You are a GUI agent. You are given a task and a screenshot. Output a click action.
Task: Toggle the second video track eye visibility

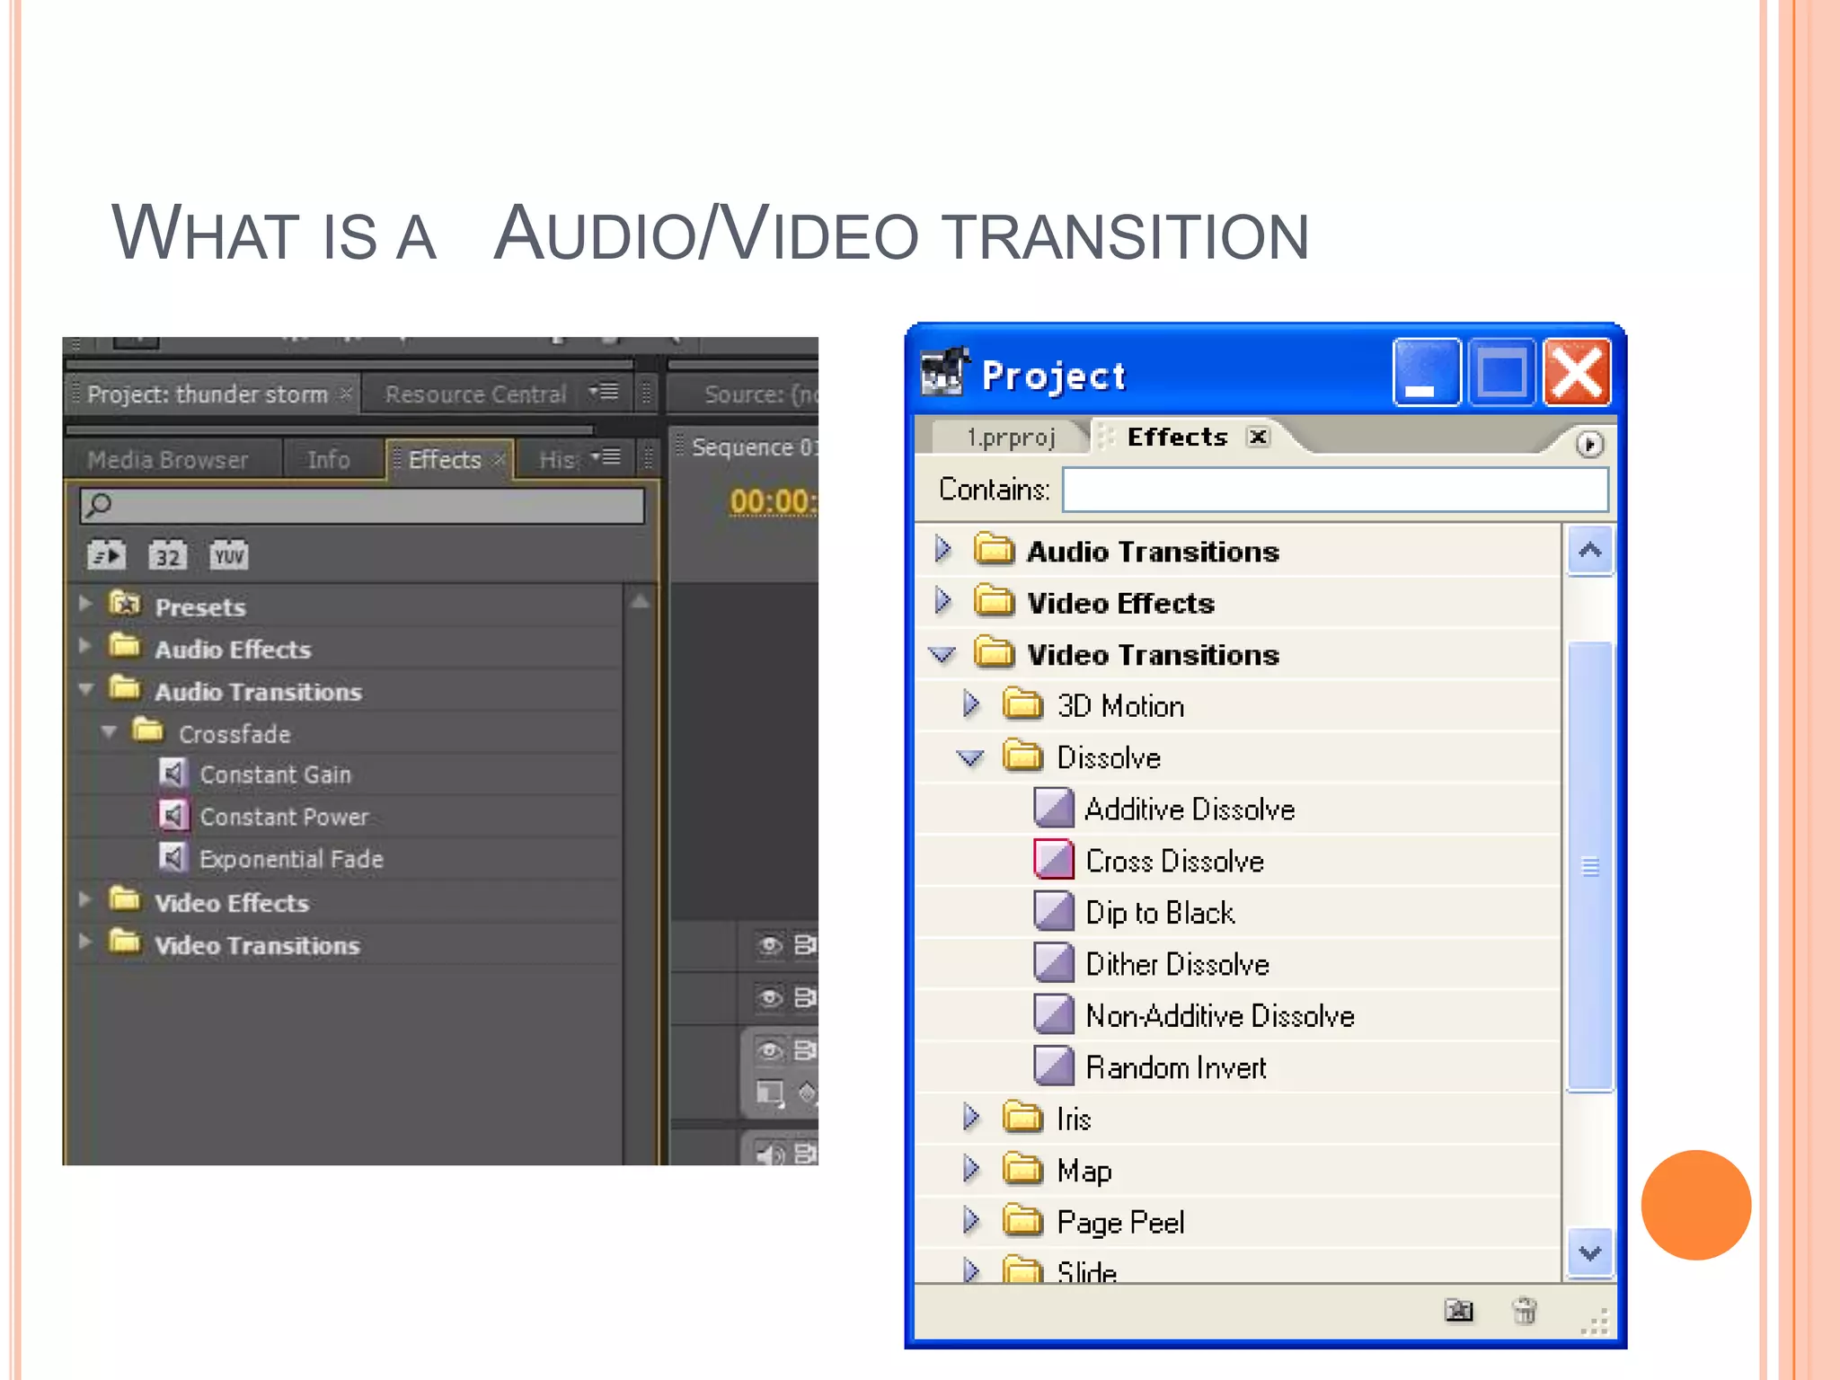pos(770,997)
